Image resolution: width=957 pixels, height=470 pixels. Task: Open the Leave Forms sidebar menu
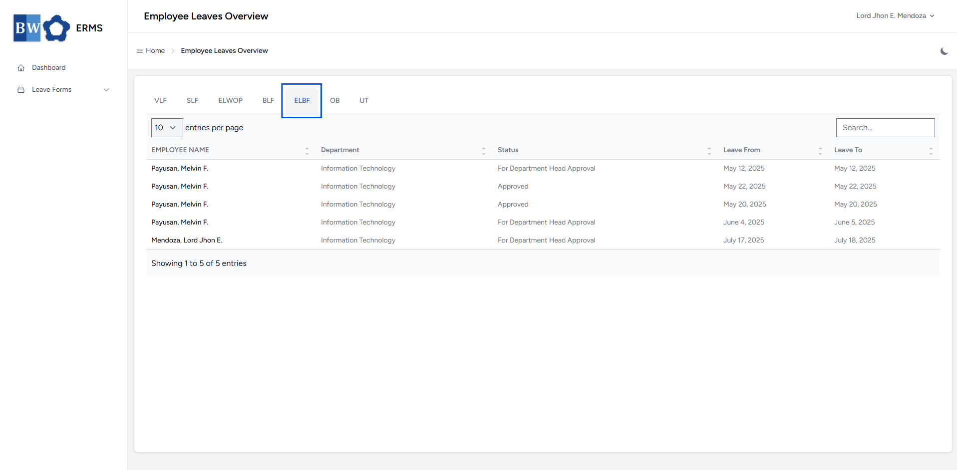[63, 90]
